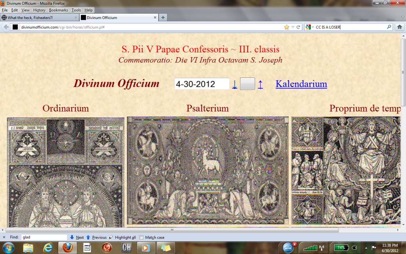Screen dimensions: 406x254
Task: Click the site identity icon in address bar
Action: pyautogui.click(x=15, y=27)
